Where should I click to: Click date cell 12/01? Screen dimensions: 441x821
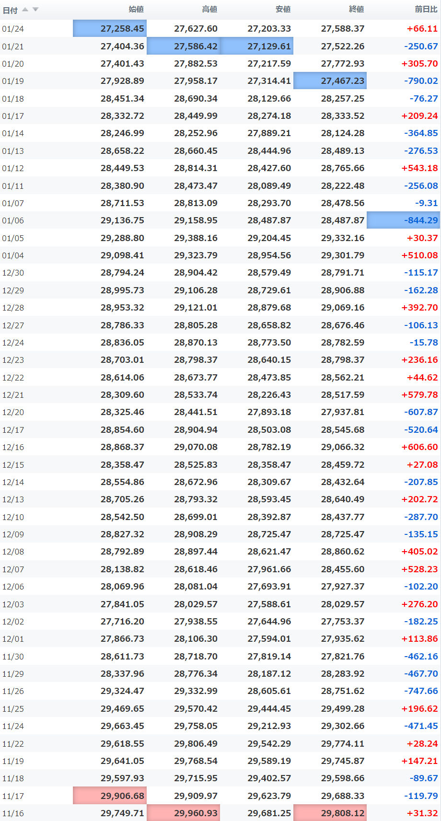[13, 639]
